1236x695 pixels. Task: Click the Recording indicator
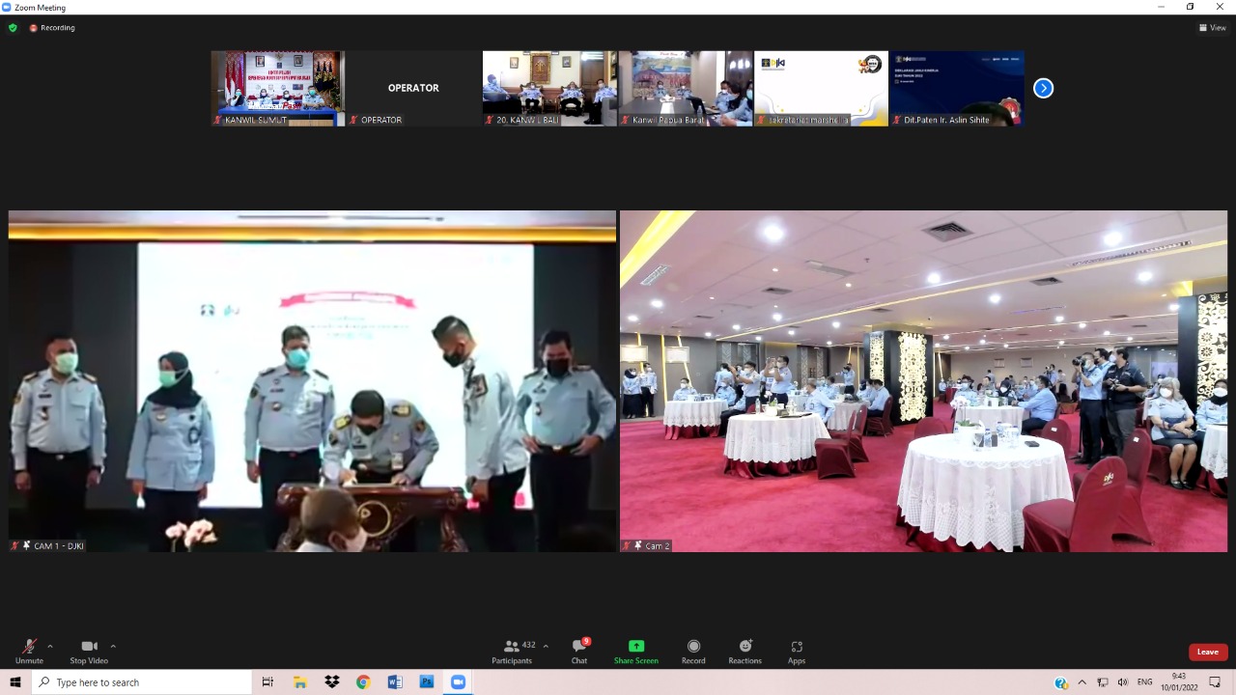tap(52, 28)
